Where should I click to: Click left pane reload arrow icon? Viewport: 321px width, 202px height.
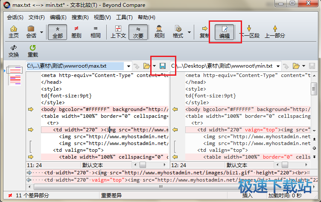137,66
